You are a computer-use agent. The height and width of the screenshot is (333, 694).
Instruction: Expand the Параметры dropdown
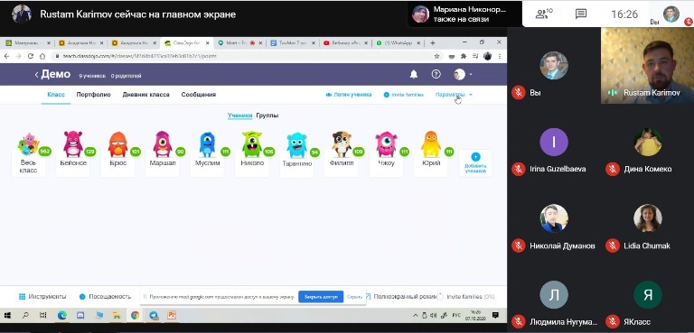454,95
